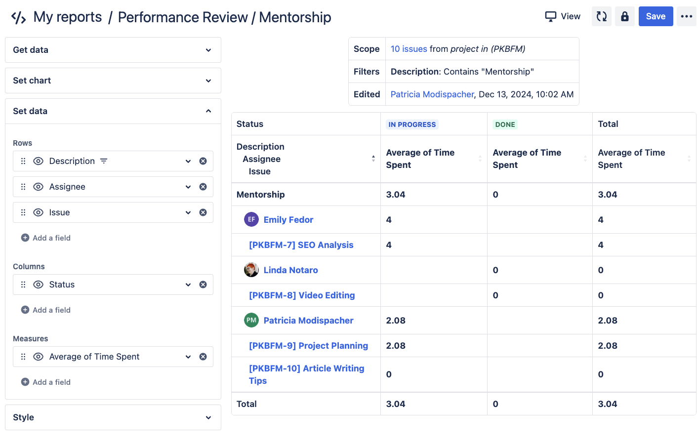Select My reports in the breadcrumb
This screenshot has height=448, width=698.
[x=67, y=16]
